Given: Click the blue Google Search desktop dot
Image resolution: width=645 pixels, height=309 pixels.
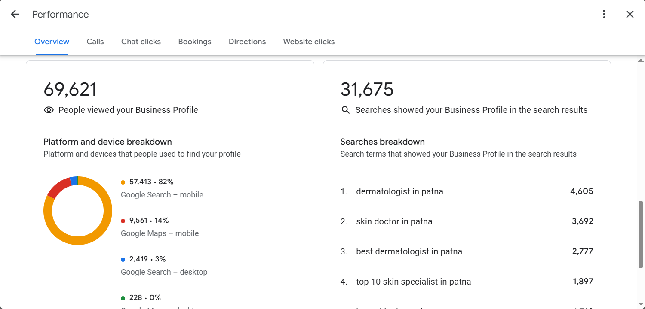Looking at the screenshot, I should (123, 259).
